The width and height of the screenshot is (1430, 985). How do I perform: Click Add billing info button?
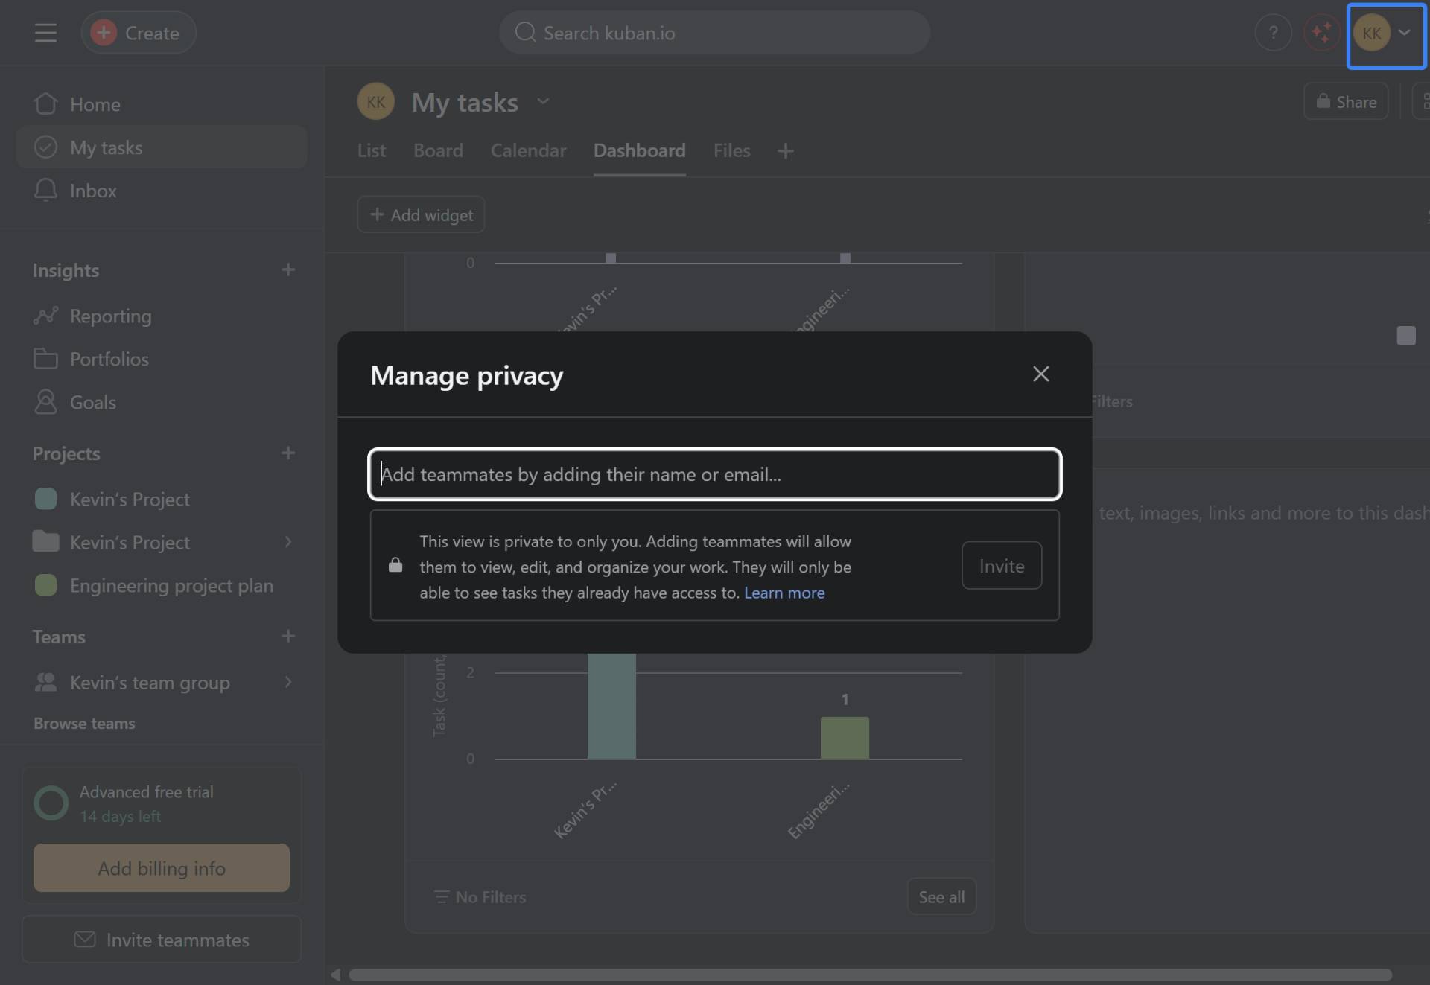click(x=162, y=868)
